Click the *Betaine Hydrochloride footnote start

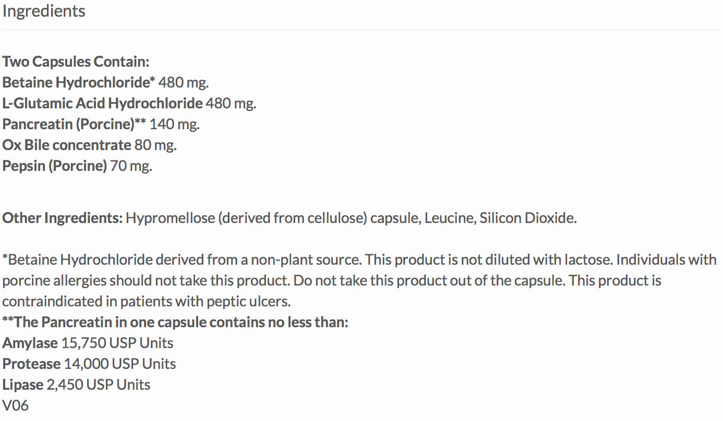(77, 259)
